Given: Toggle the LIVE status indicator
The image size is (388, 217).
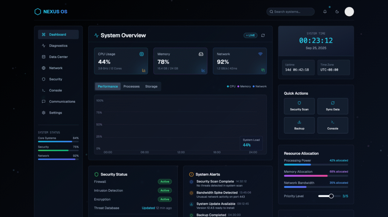Looking at the screenshot, I should tap(250, 35).
